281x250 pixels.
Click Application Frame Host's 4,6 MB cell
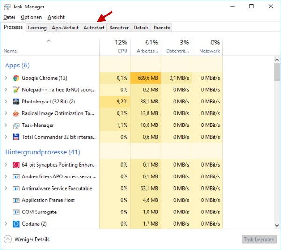(x=146, y=200)
